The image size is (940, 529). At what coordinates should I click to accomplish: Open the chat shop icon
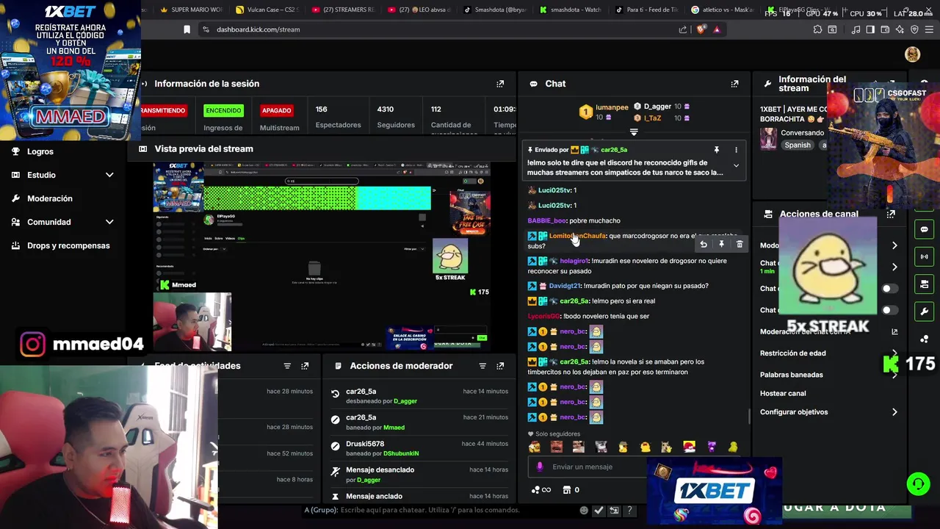(567, 490)
